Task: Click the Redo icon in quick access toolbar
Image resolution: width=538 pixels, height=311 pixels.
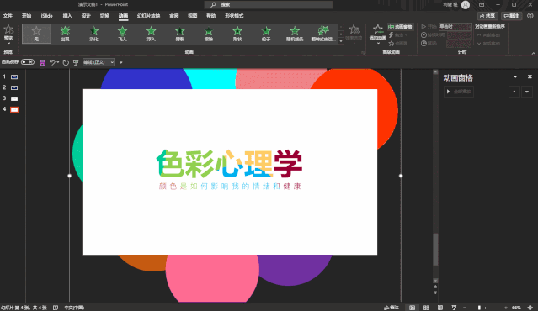Action: coord(66,62)
